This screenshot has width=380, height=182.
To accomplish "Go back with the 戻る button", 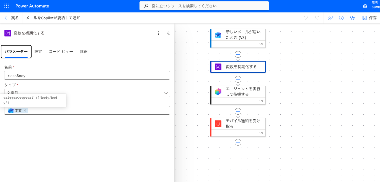I will [x=12, y=18].
